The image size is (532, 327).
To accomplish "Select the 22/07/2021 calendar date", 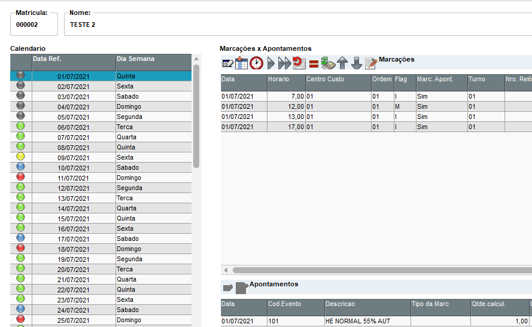I will tap(74, 290).
